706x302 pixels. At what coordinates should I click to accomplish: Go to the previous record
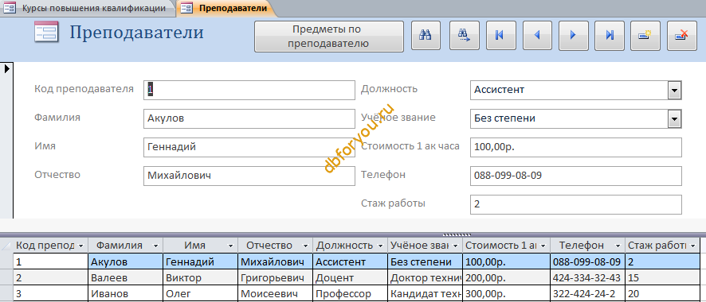click(x=536, y=35)
